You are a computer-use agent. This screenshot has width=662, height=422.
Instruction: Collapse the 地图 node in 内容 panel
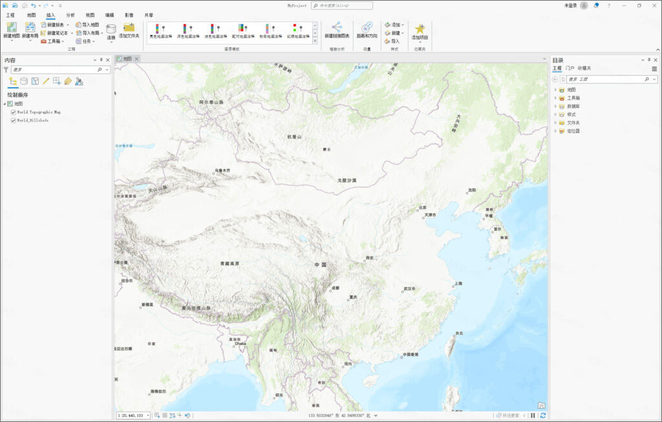tap(5, 104)
